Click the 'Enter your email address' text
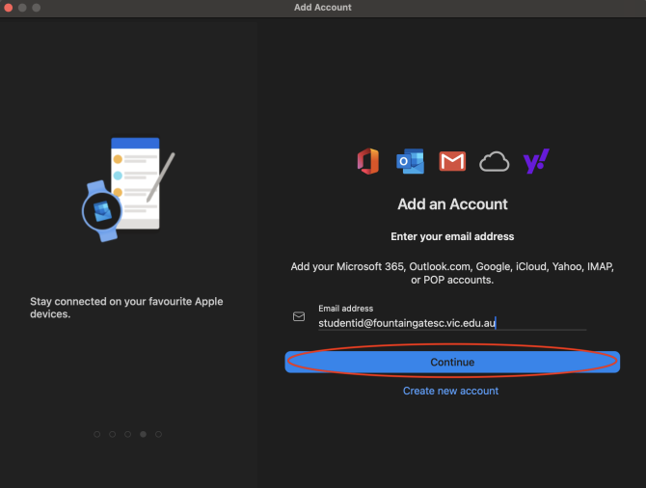The width and height of the screenshot is (646, 488). pyautogui.click(x=452, y=236)
